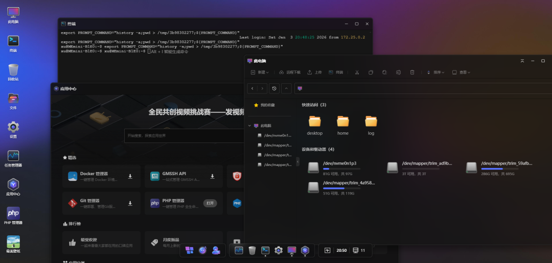Open the 月度新品 ranking card
The height and width of the screenshot is (263, 552).
click(x=184, y=243)
